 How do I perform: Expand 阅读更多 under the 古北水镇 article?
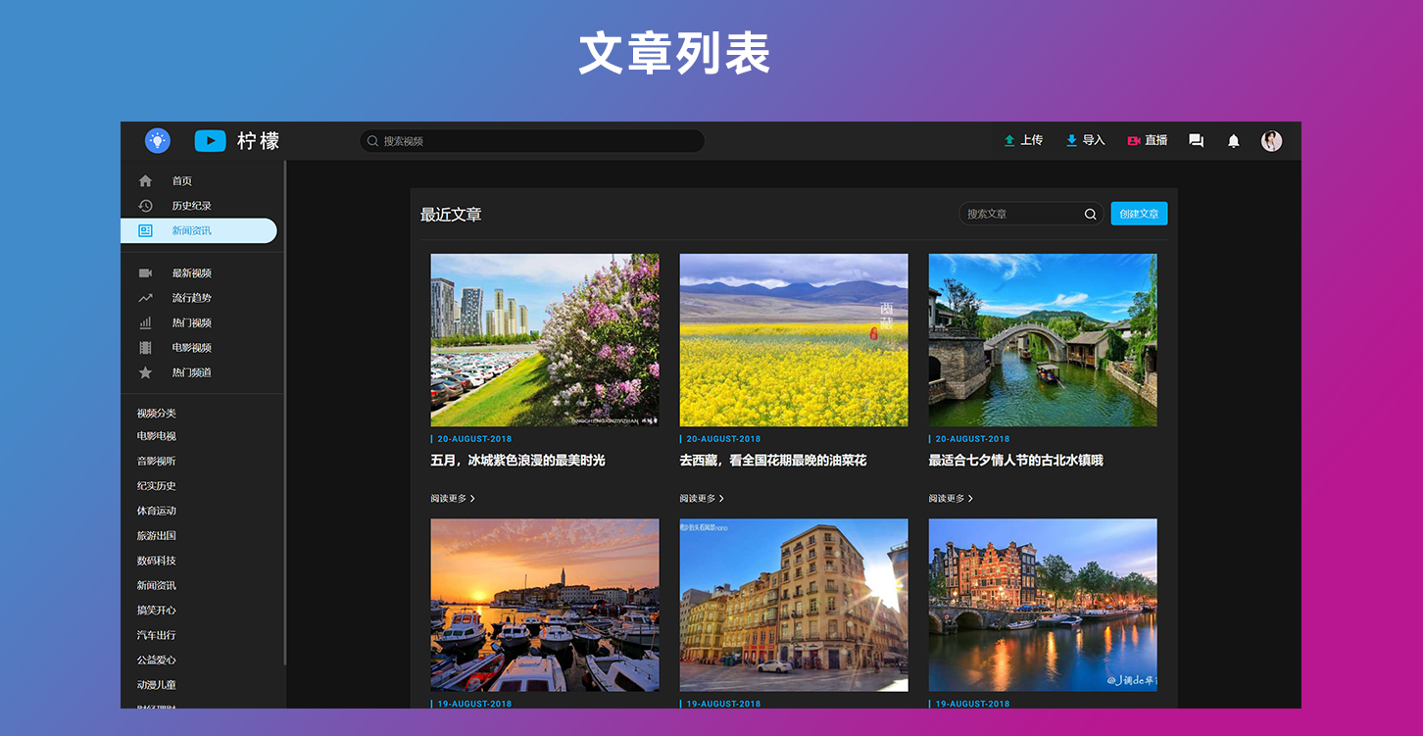951,499
